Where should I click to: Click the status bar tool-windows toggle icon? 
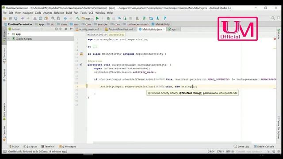[5, 151]
